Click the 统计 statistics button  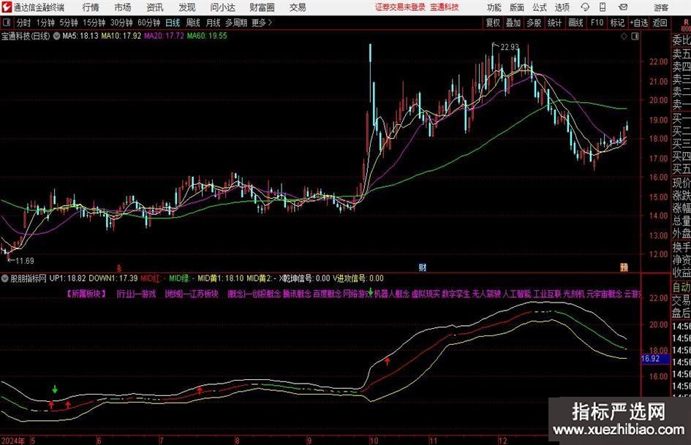coord(554,23)
